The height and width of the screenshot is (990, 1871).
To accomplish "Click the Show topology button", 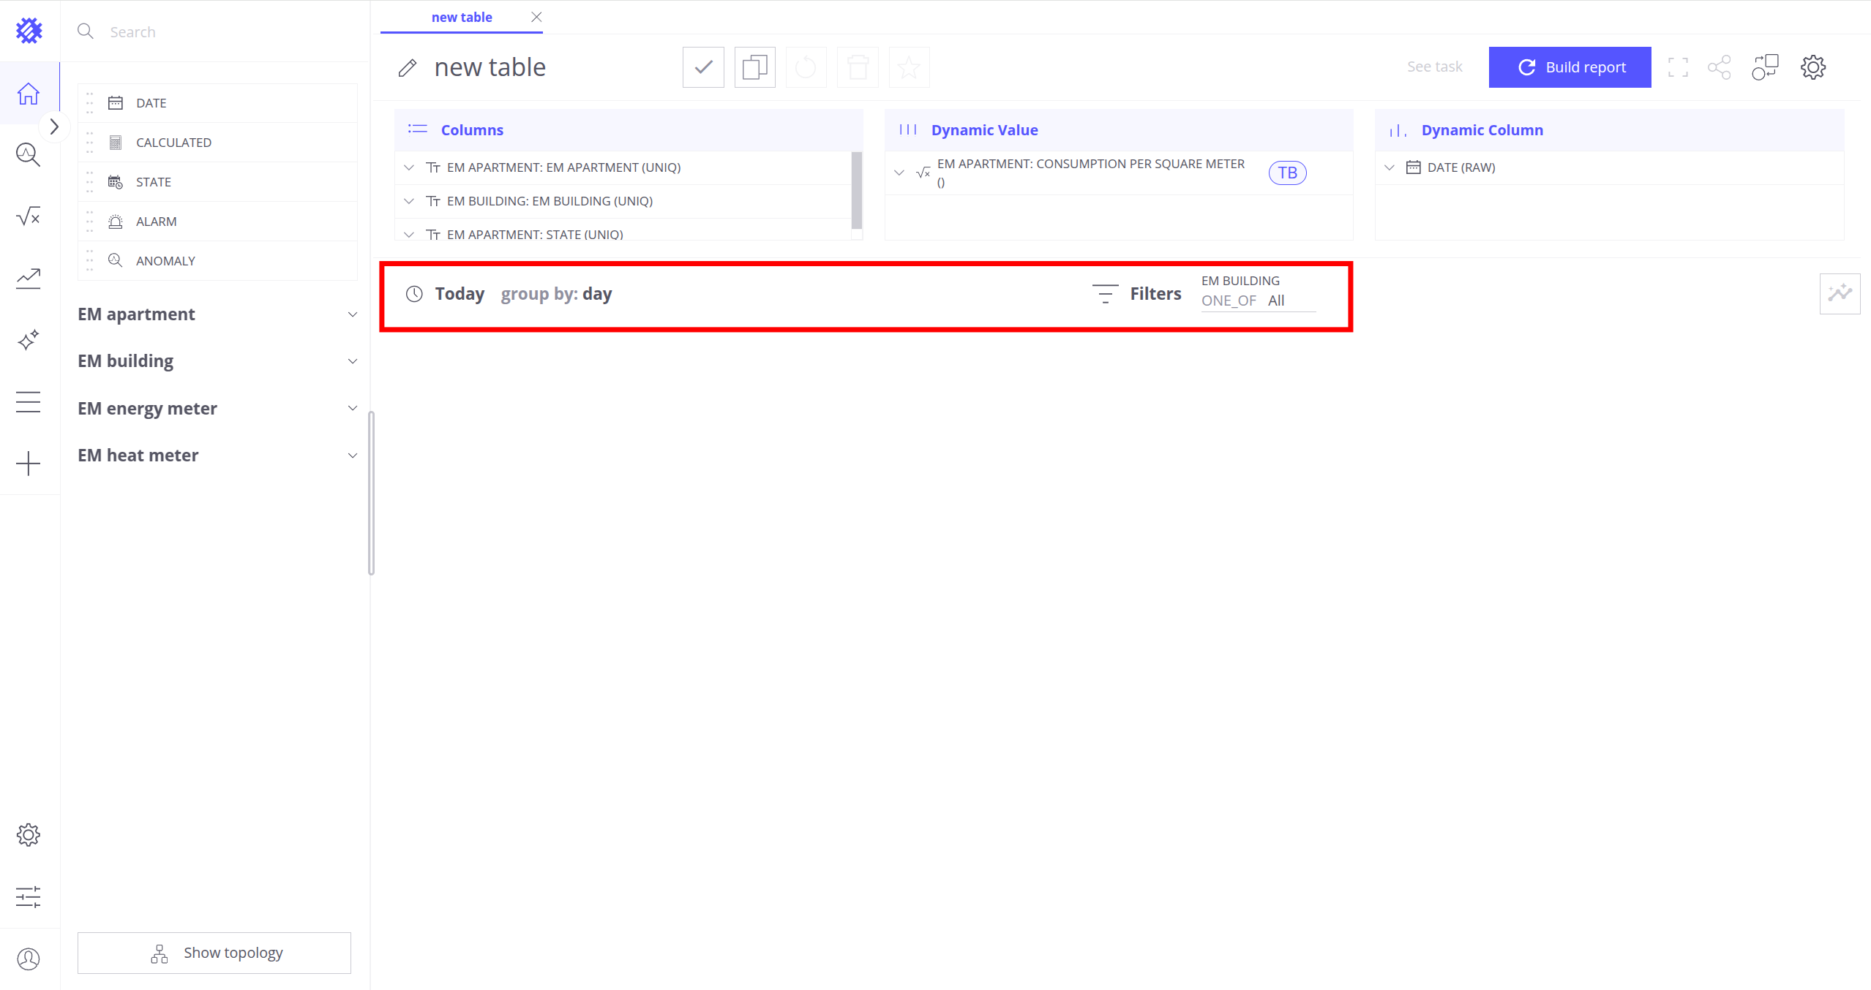I will [214, 953].
